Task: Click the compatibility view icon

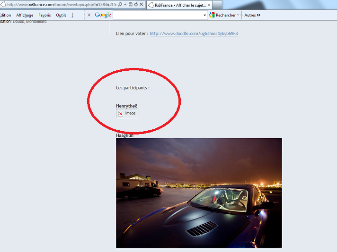Action: [x=131, y=4]
